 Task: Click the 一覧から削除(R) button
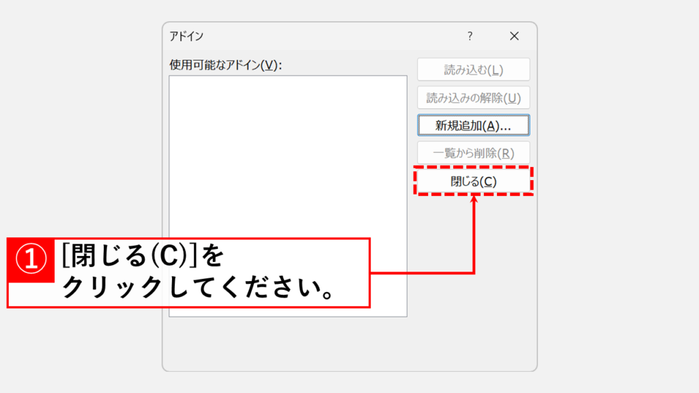(474, 154)
